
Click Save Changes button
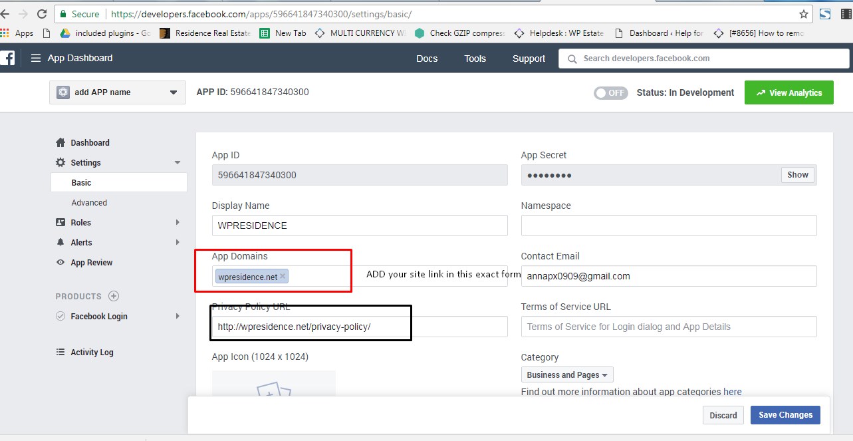(x=785, y=415)
